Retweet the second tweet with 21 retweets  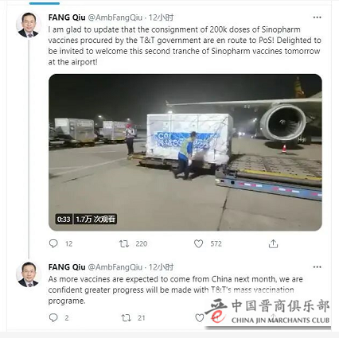pos(126,317)
